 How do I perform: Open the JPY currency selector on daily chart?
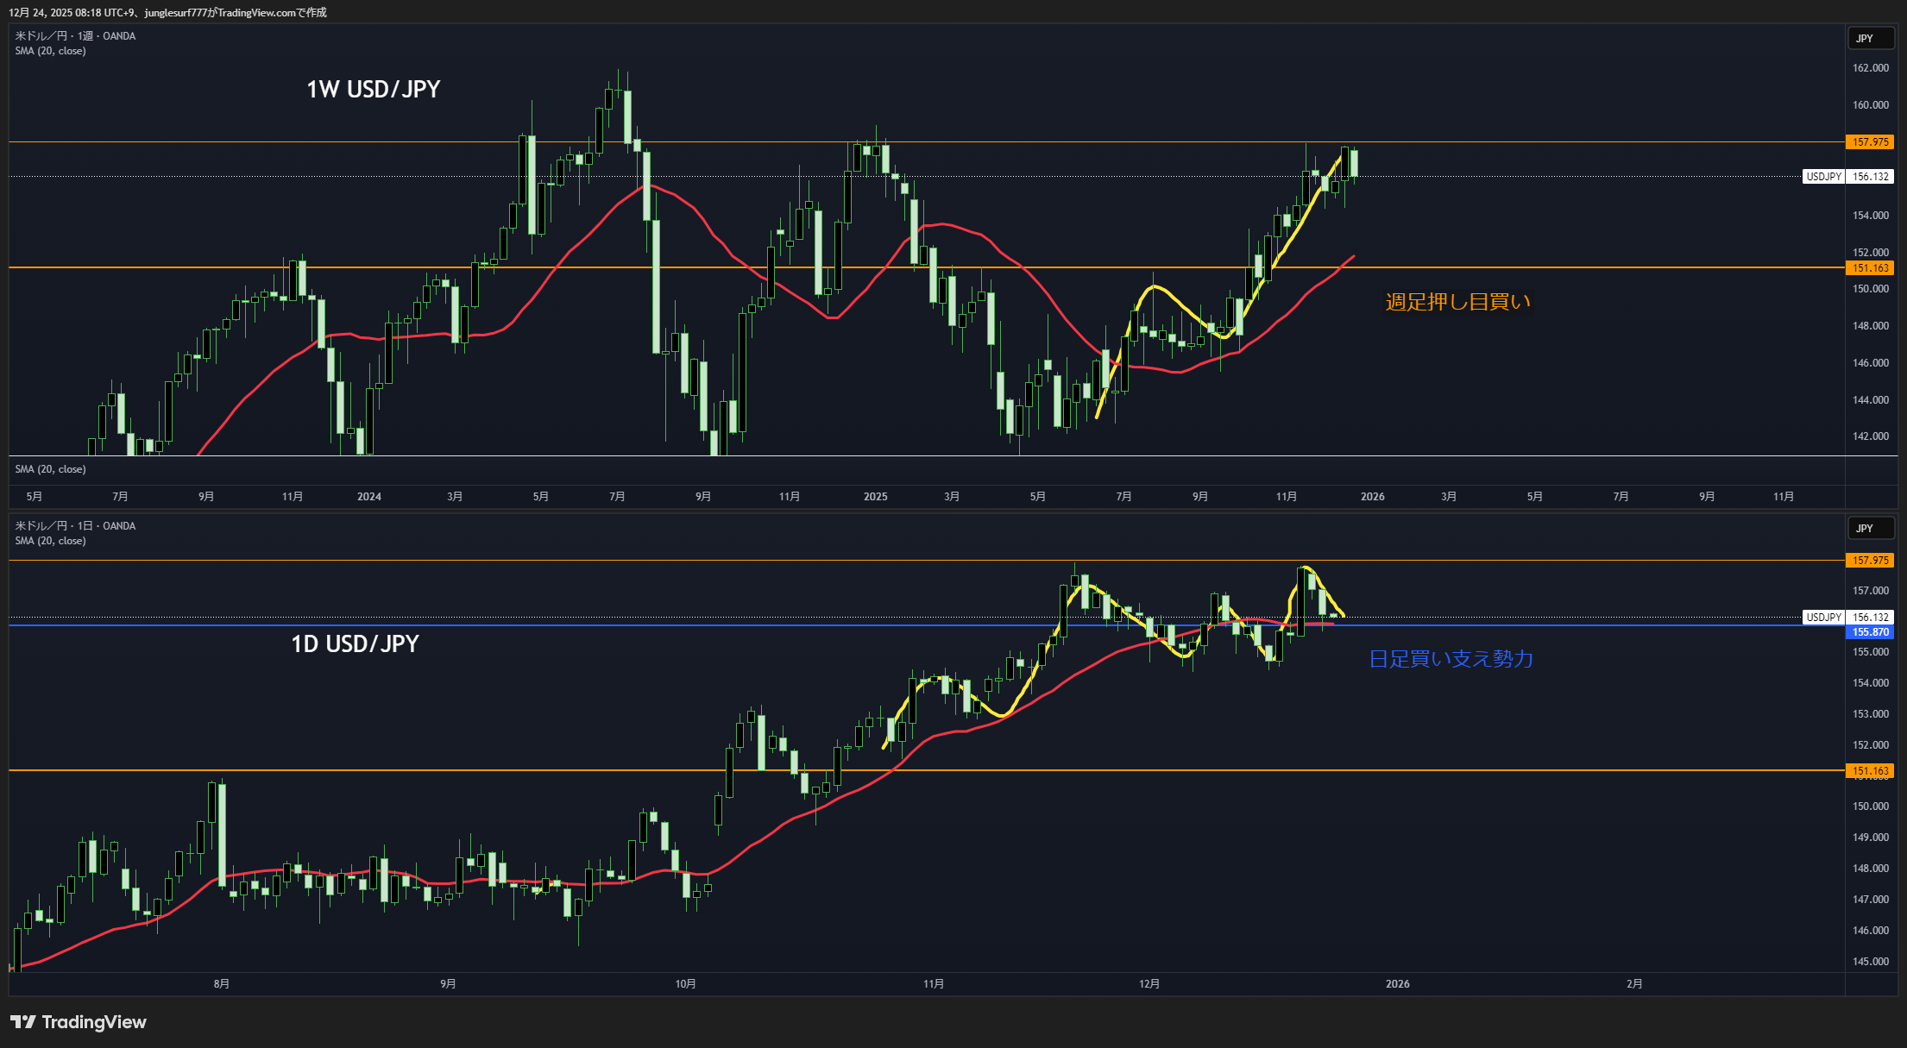(x=1870, y=529)
